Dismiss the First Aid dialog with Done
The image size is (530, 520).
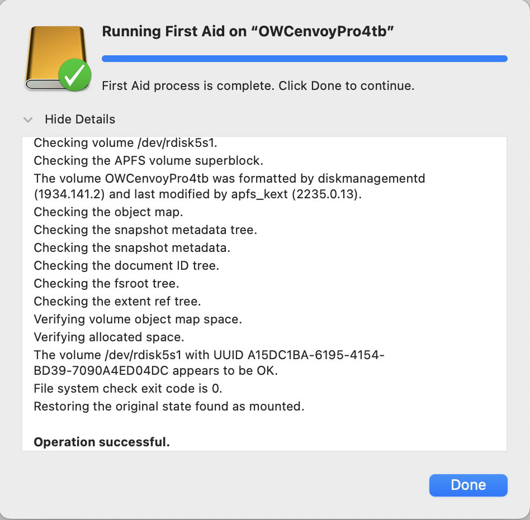(x=468, y=485)
